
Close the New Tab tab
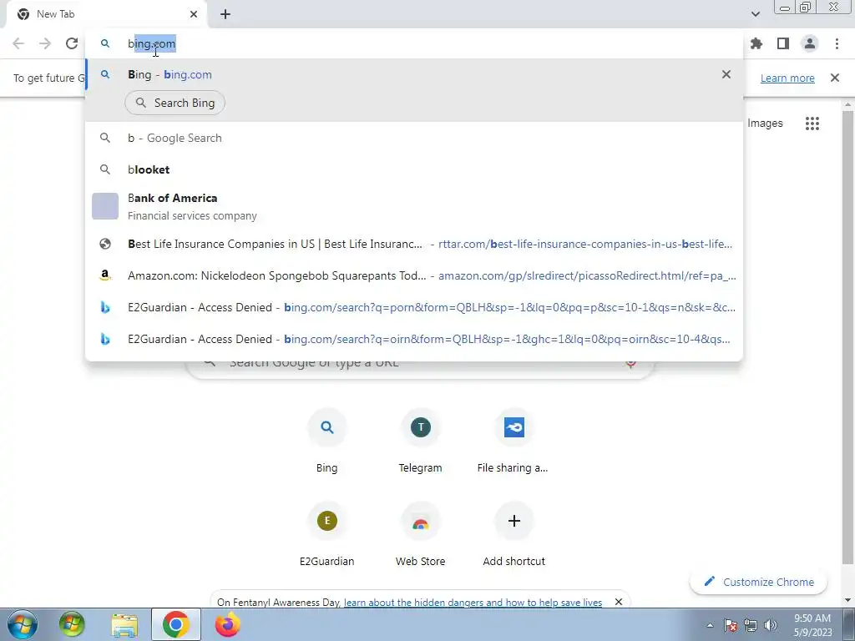(194, 14)
